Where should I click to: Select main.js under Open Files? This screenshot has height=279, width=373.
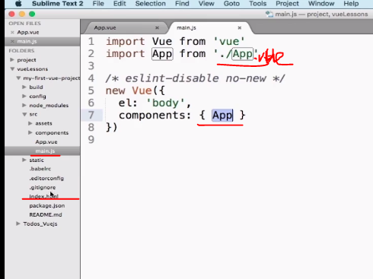27,41
